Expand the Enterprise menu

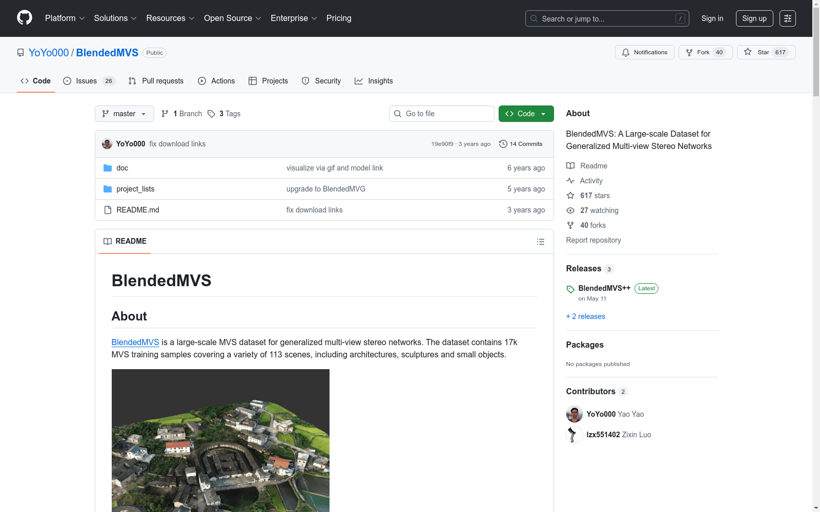click(294, 18)
